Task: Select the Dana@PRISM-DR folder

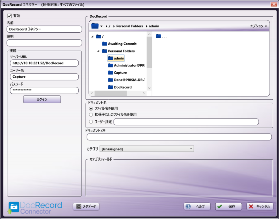Action: coord(127,80)
